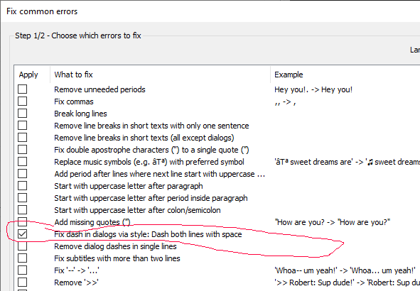The height and width of the screenshot is (291, 420).
Task: Check Fix double apostrophe characters checkbox
Action: tap(23, 149)
